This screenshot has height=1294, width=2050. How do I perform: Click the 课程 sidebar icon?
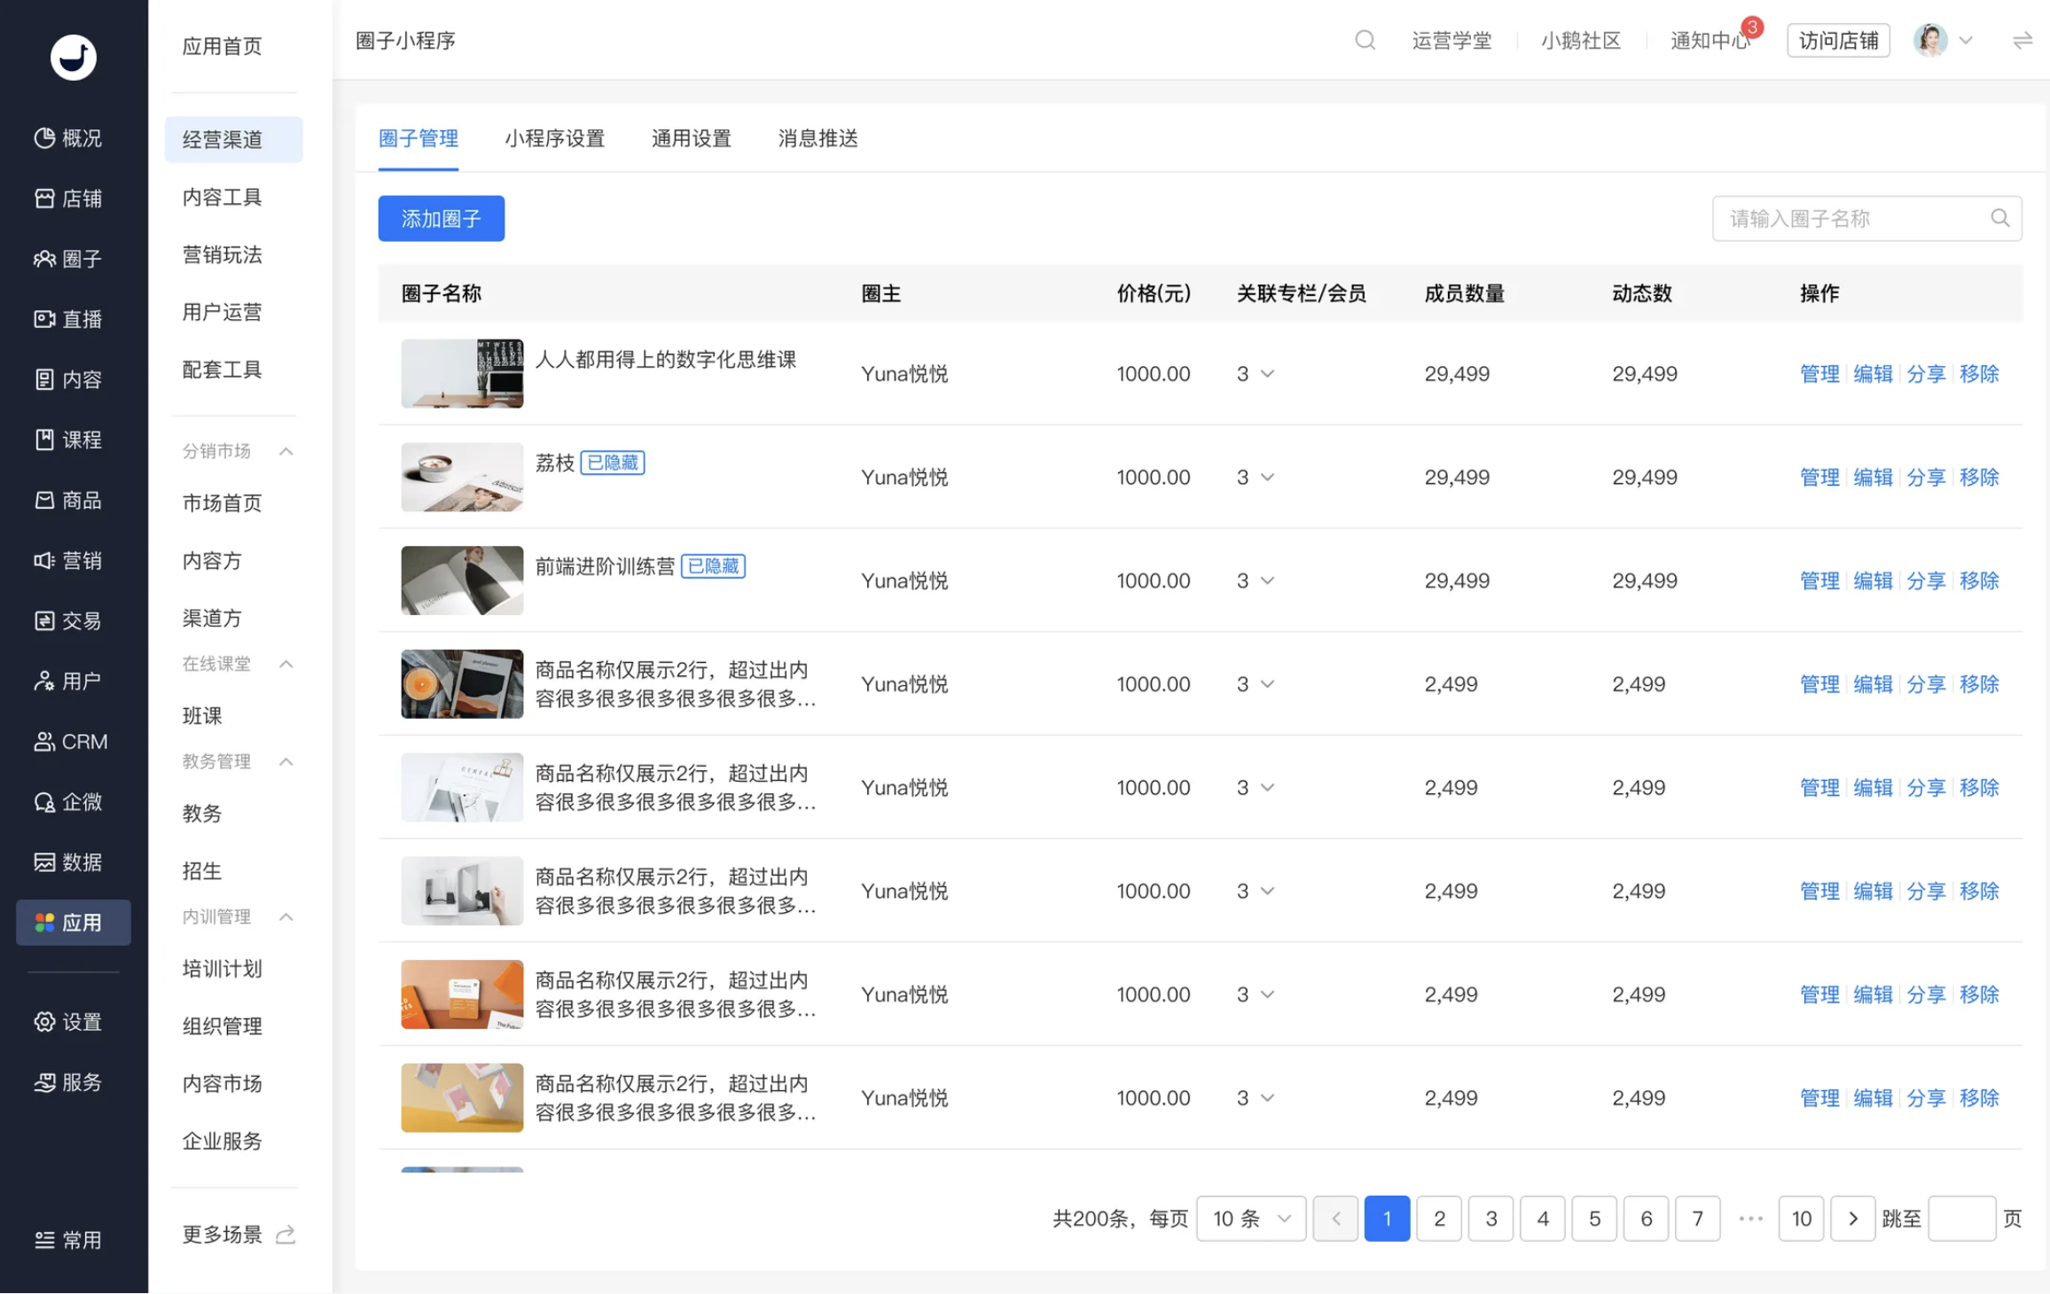pyautogui.click(x=45, y=439)
